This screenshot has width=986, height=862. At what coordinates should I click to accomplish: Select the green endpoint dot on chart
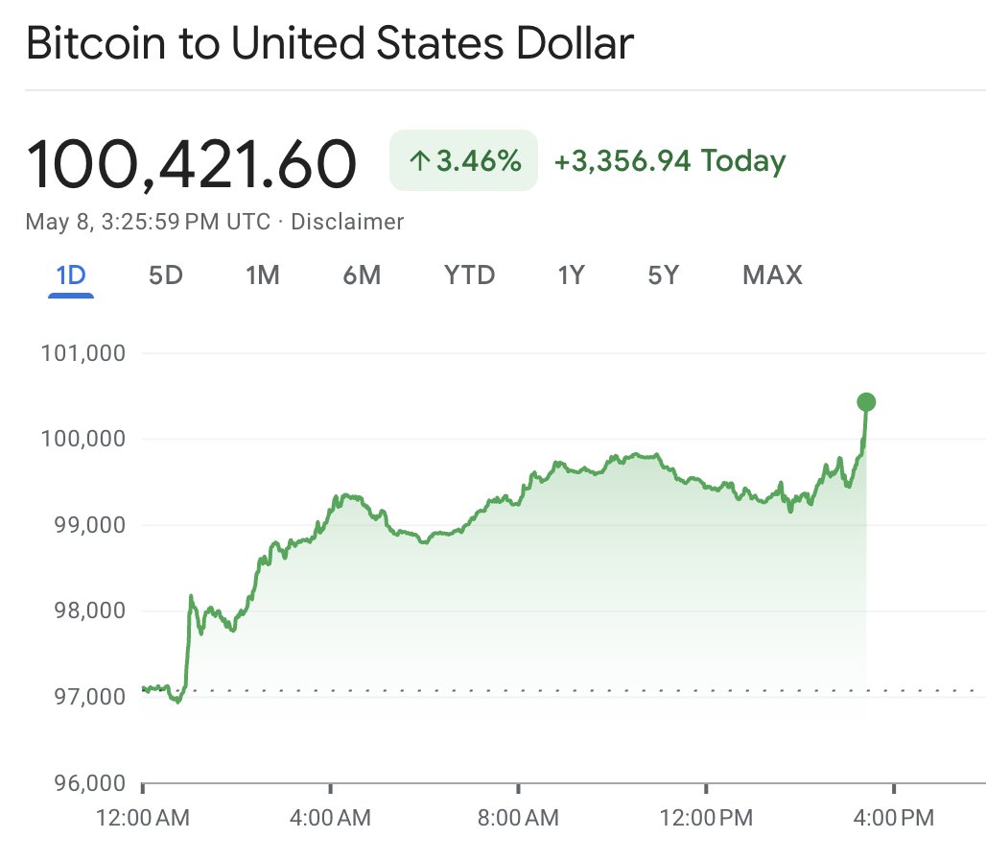click(866, 403)
